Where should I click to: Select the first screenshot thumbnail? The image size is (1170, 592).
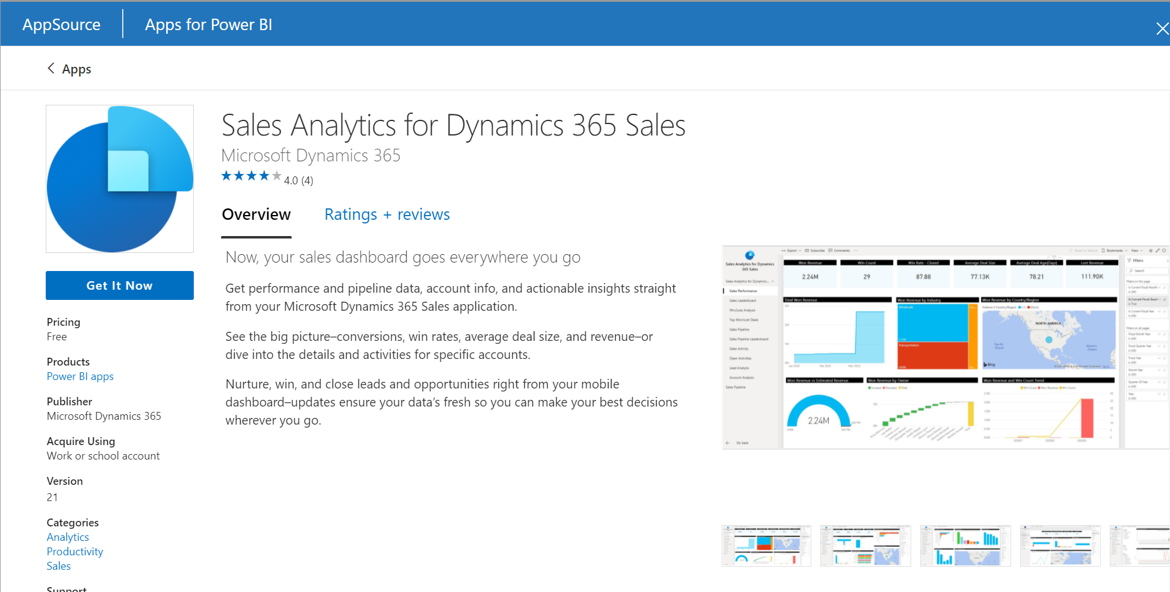pyautogui.click(x=766, y=546)
